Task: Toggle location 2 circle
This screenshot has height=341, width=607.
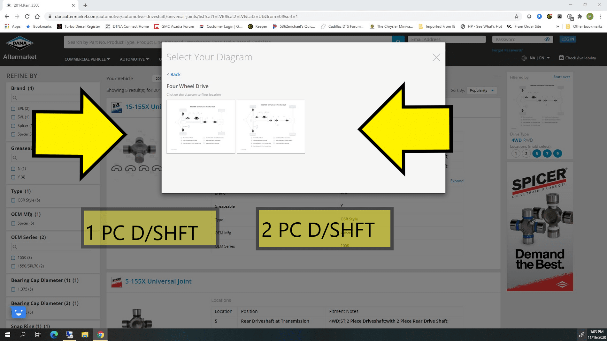Action: pyautogui.click(x=526, y=153)
